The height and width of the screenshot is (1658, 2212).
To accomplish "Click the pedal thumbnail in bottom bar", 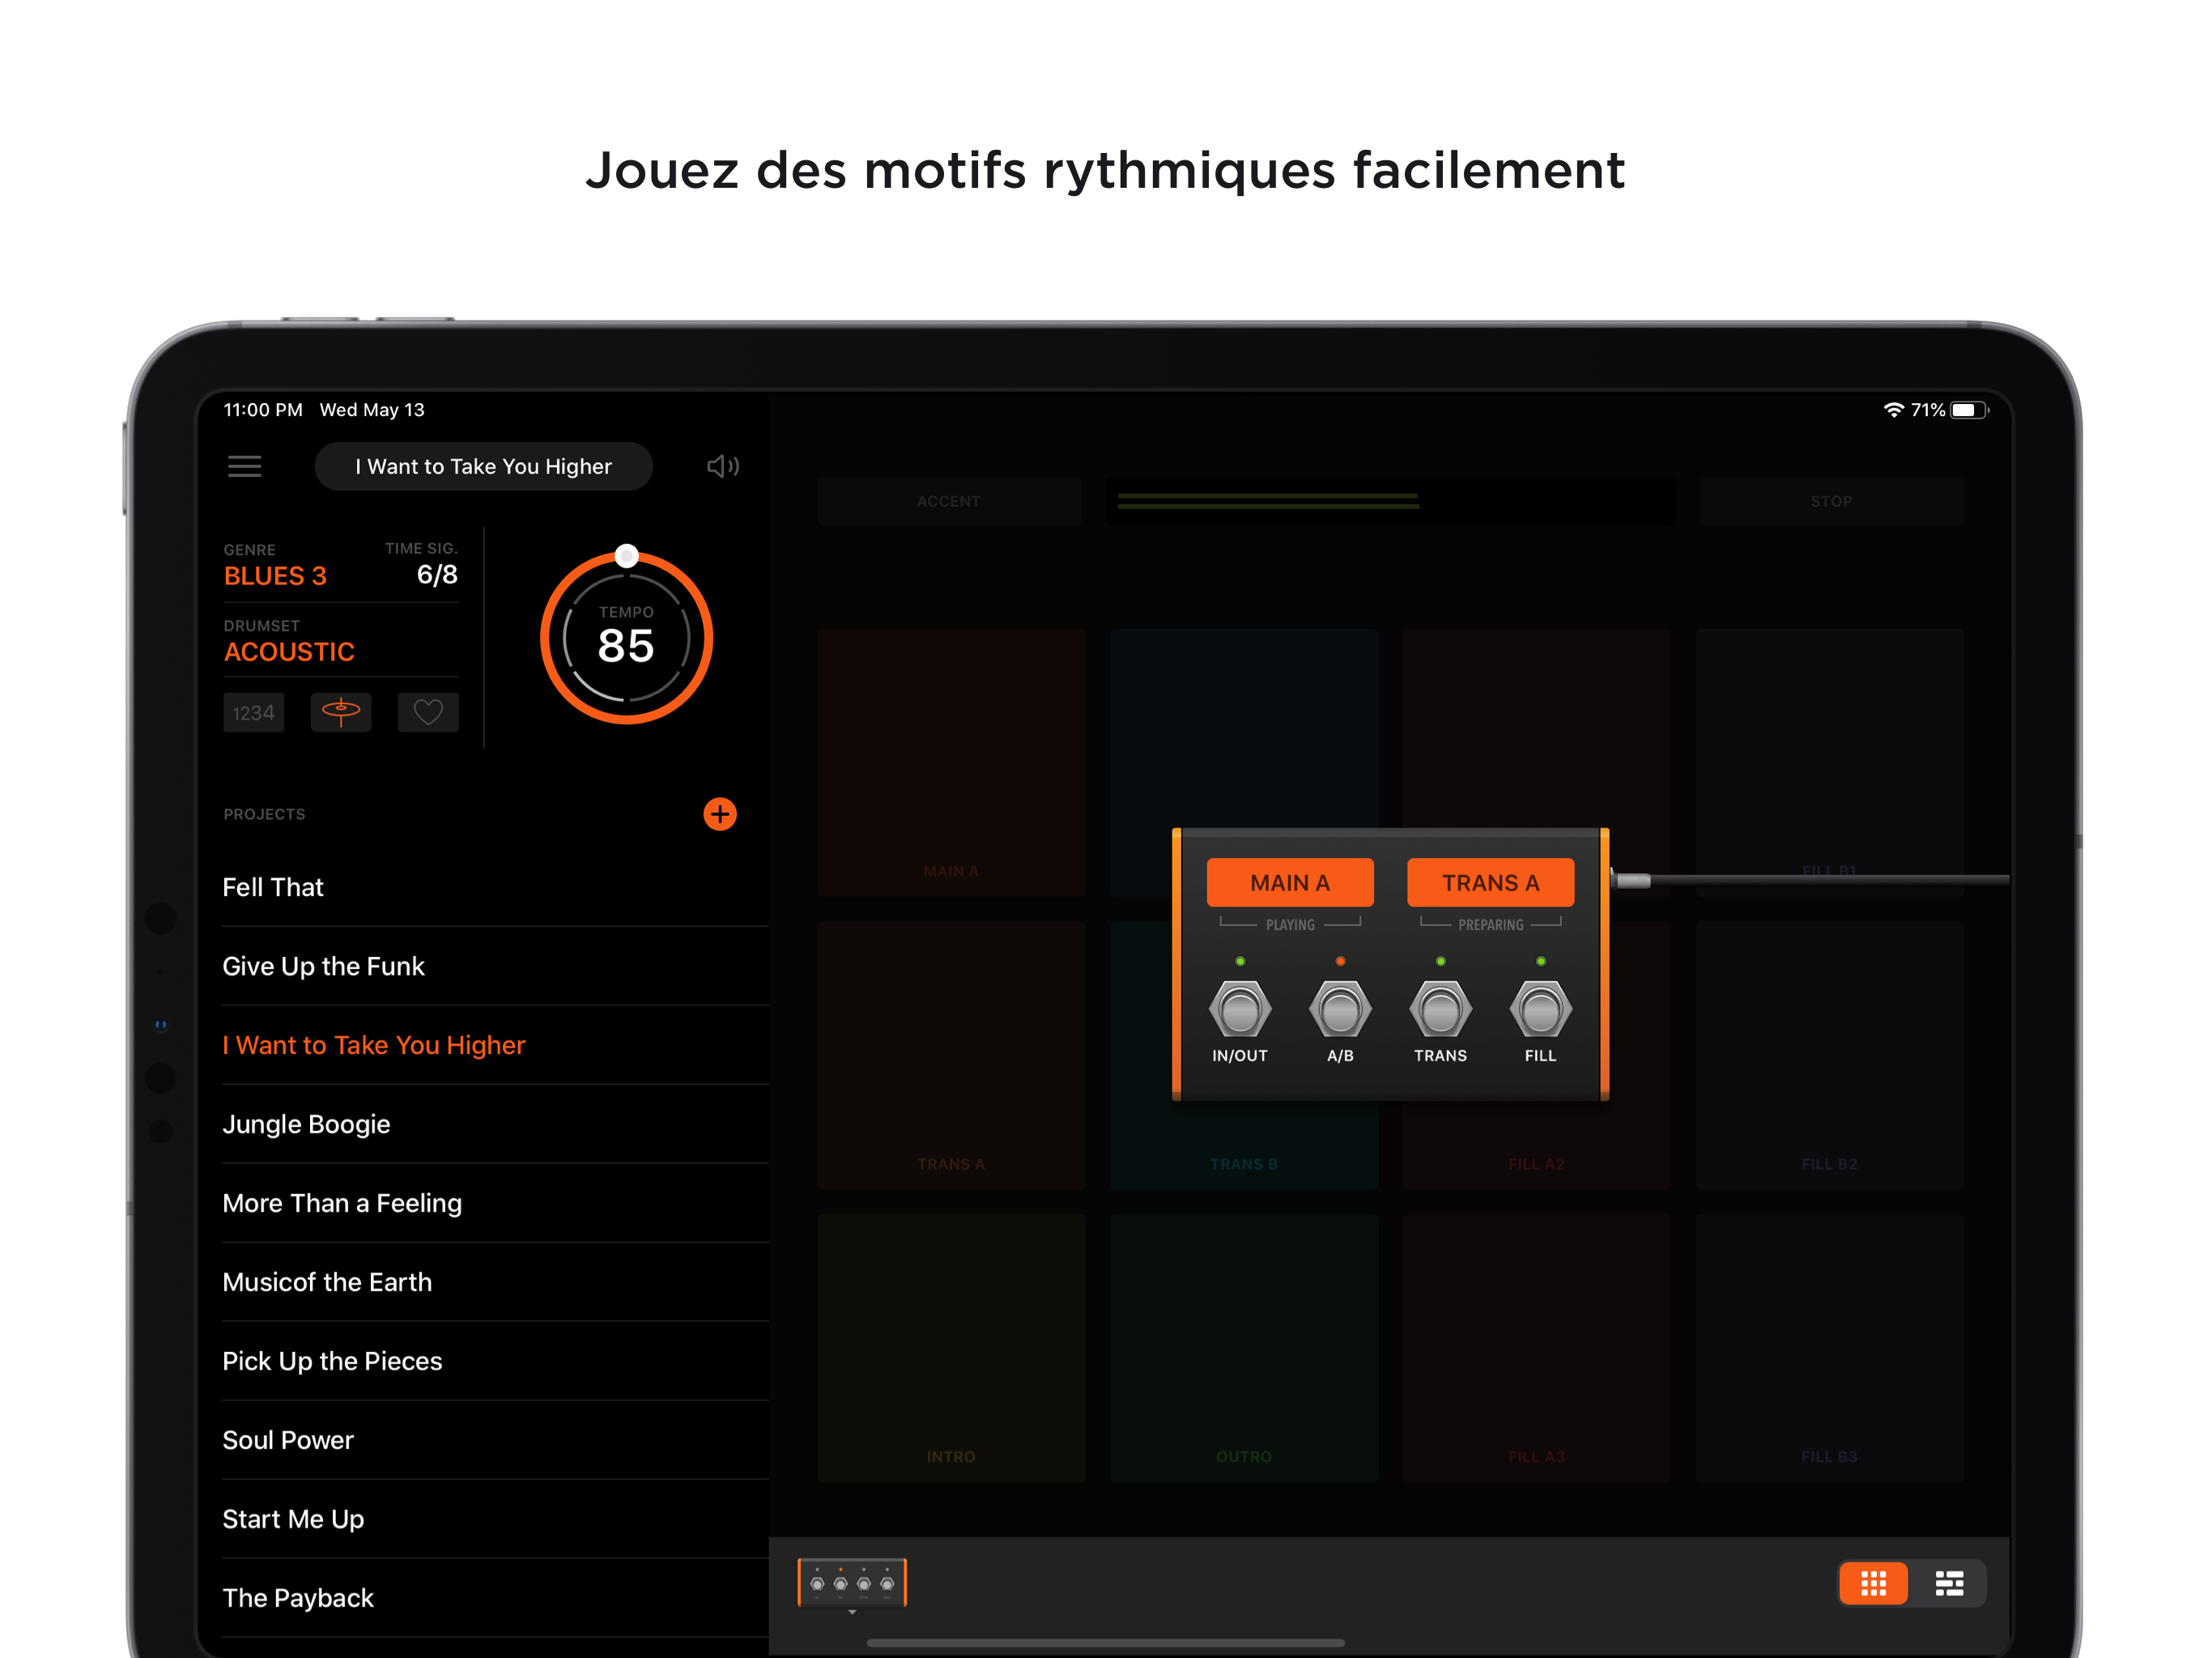I will (x=851, y=1583).
